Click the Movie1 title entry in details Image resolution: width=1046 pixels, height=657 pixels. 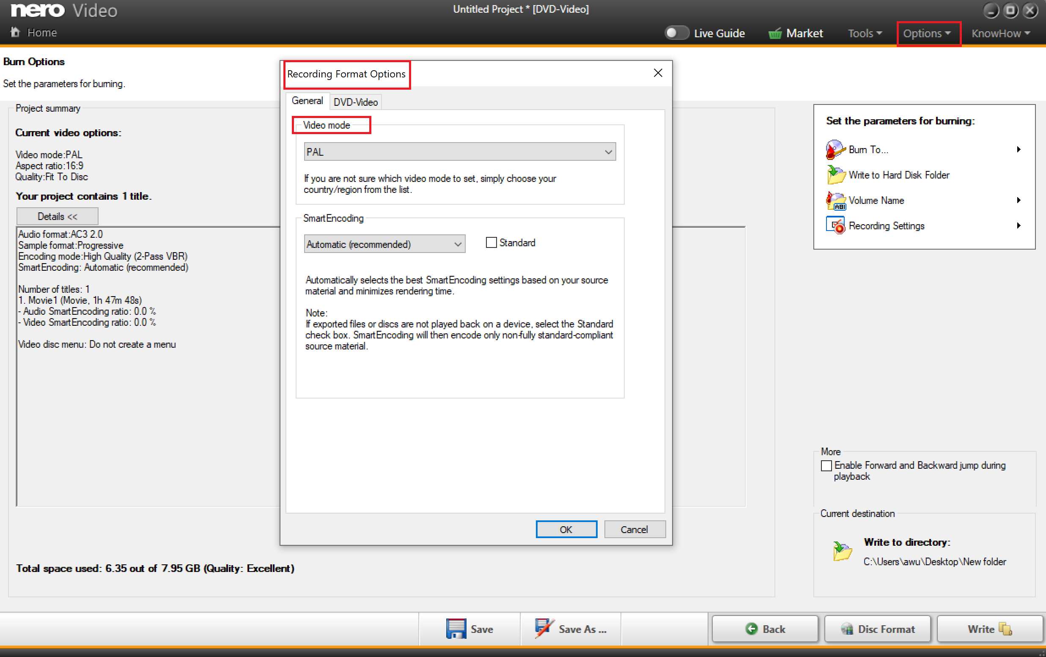point(80,300)
